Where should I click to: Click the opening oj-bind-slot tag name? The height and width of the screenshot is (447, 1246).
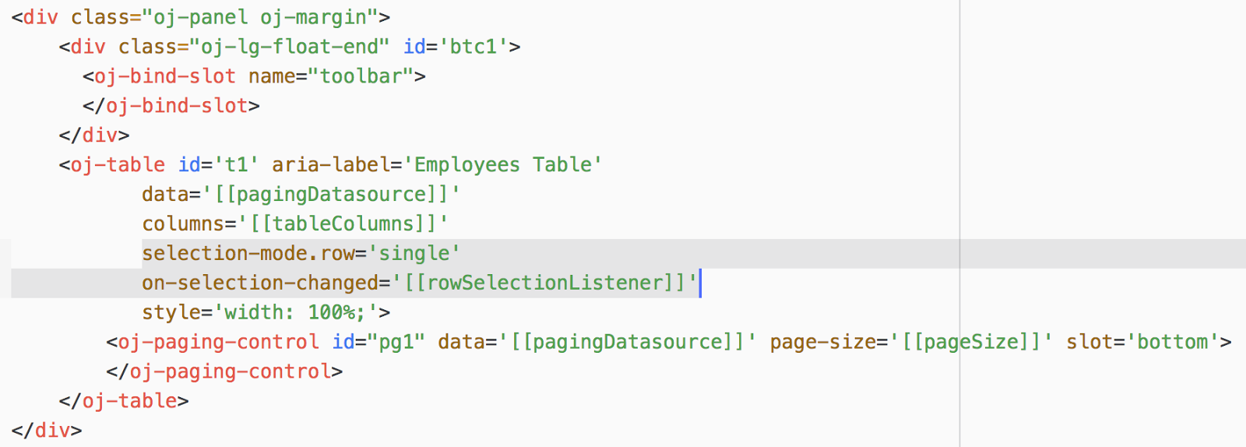coord(165,76)
